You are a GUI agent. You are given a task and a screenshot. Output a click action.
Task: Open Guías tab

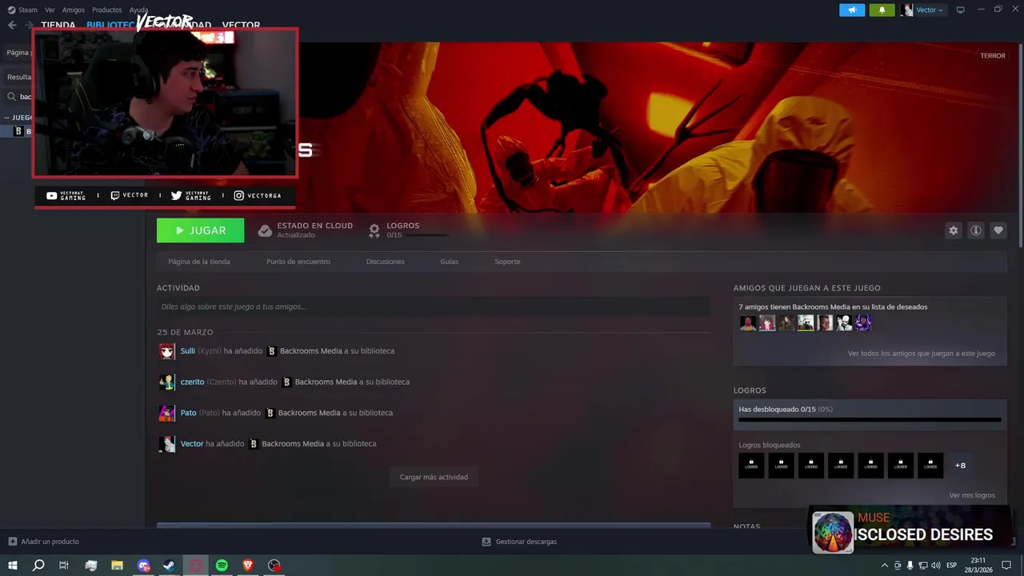[x=450, y=262]
